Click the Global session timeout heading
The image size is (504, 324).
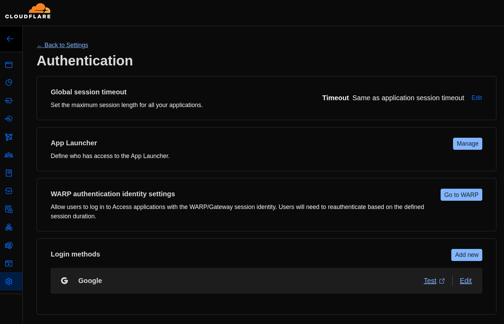pos(89,92)
